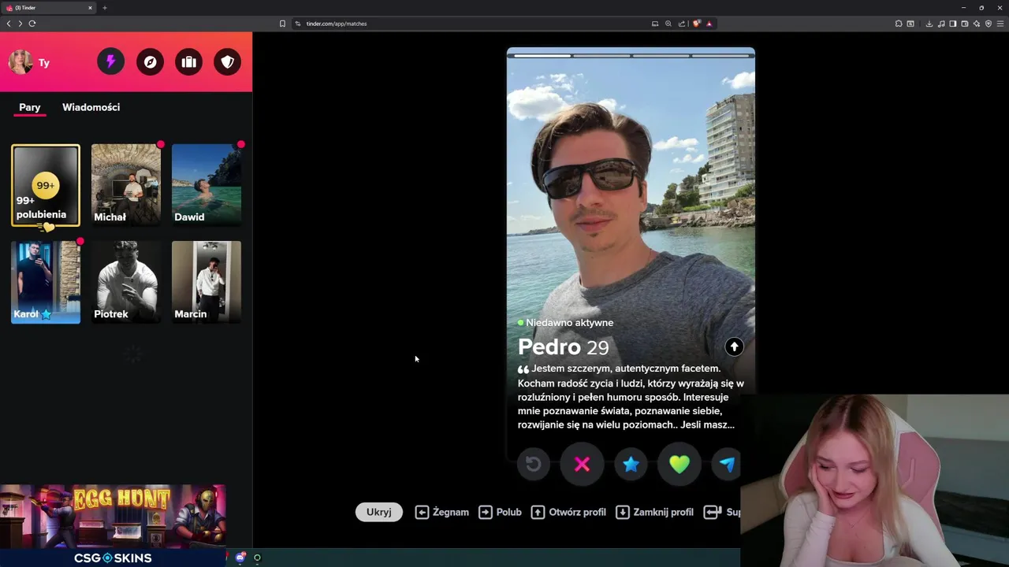This screenshot has width=1009, height=567.
Task: Click the 'Niedawno aktywne' status text
Action: (569, 323)
